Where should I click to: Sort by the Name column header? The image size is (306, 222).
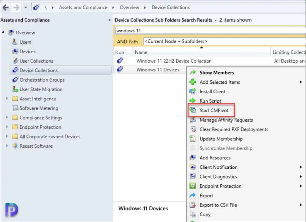(201, 52)
